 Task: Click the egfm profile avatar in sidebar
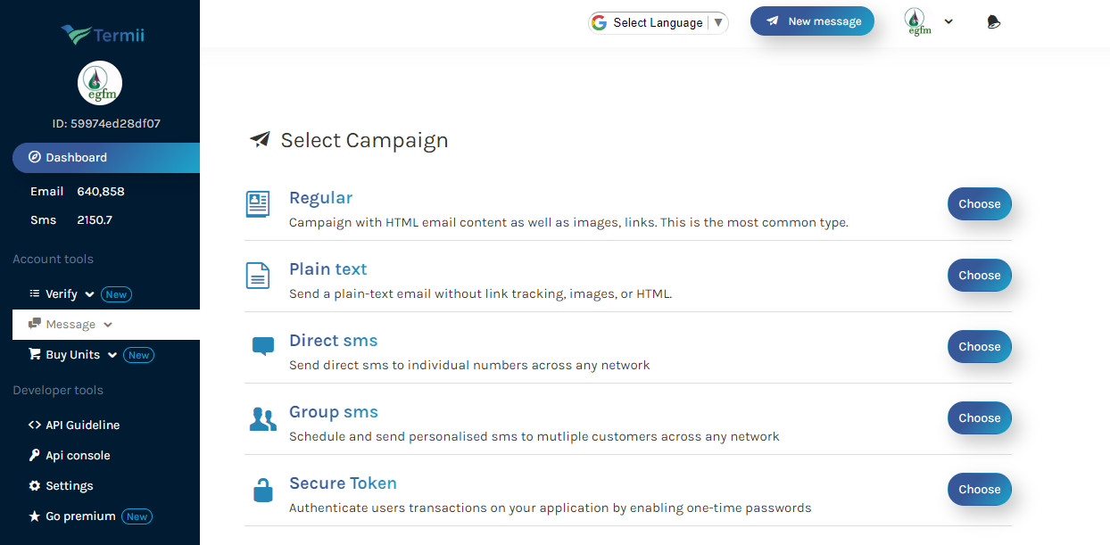100,84
